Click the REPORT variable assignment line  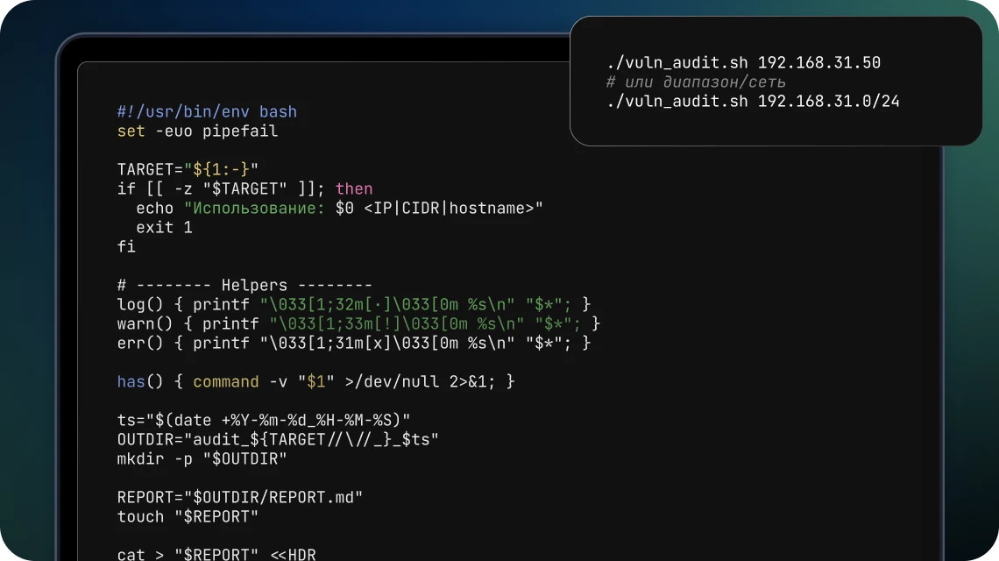click(x=240, y=497)
